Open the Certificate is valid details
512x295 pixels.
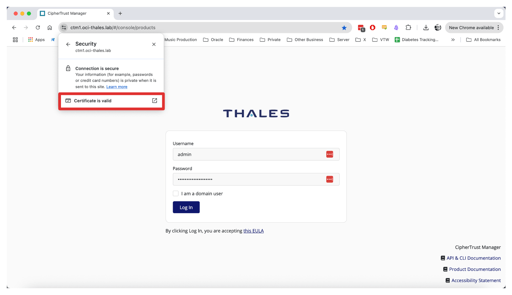111,101
